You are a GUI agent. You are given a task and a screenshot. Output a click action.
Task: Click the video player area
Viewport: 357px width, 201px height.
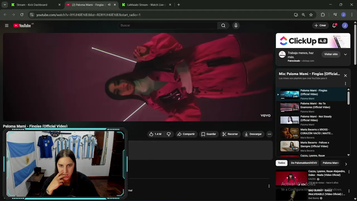point(138,77)
